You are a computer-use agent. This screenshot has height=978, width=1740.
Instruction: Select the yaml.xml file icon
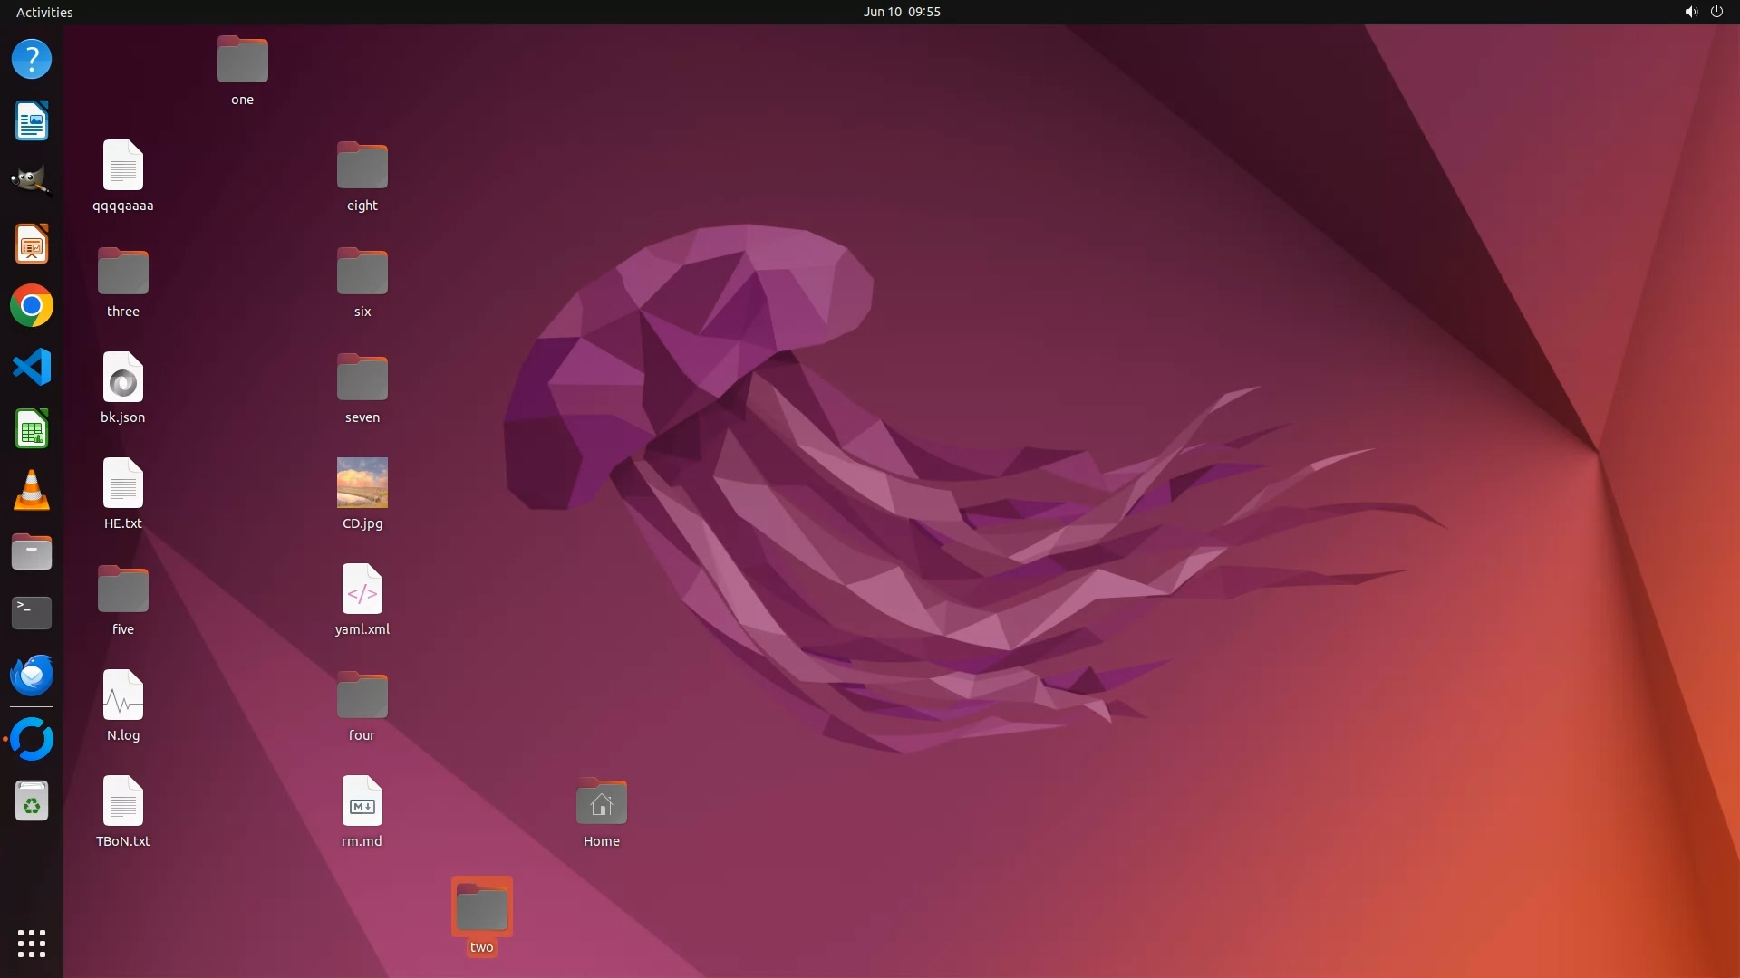[x=362, y=590]
